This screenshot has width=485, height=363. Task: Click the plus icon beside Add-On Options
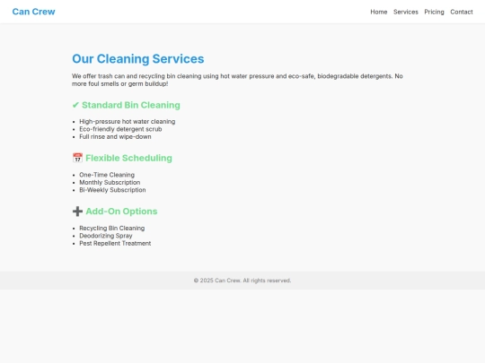point(77,212)
